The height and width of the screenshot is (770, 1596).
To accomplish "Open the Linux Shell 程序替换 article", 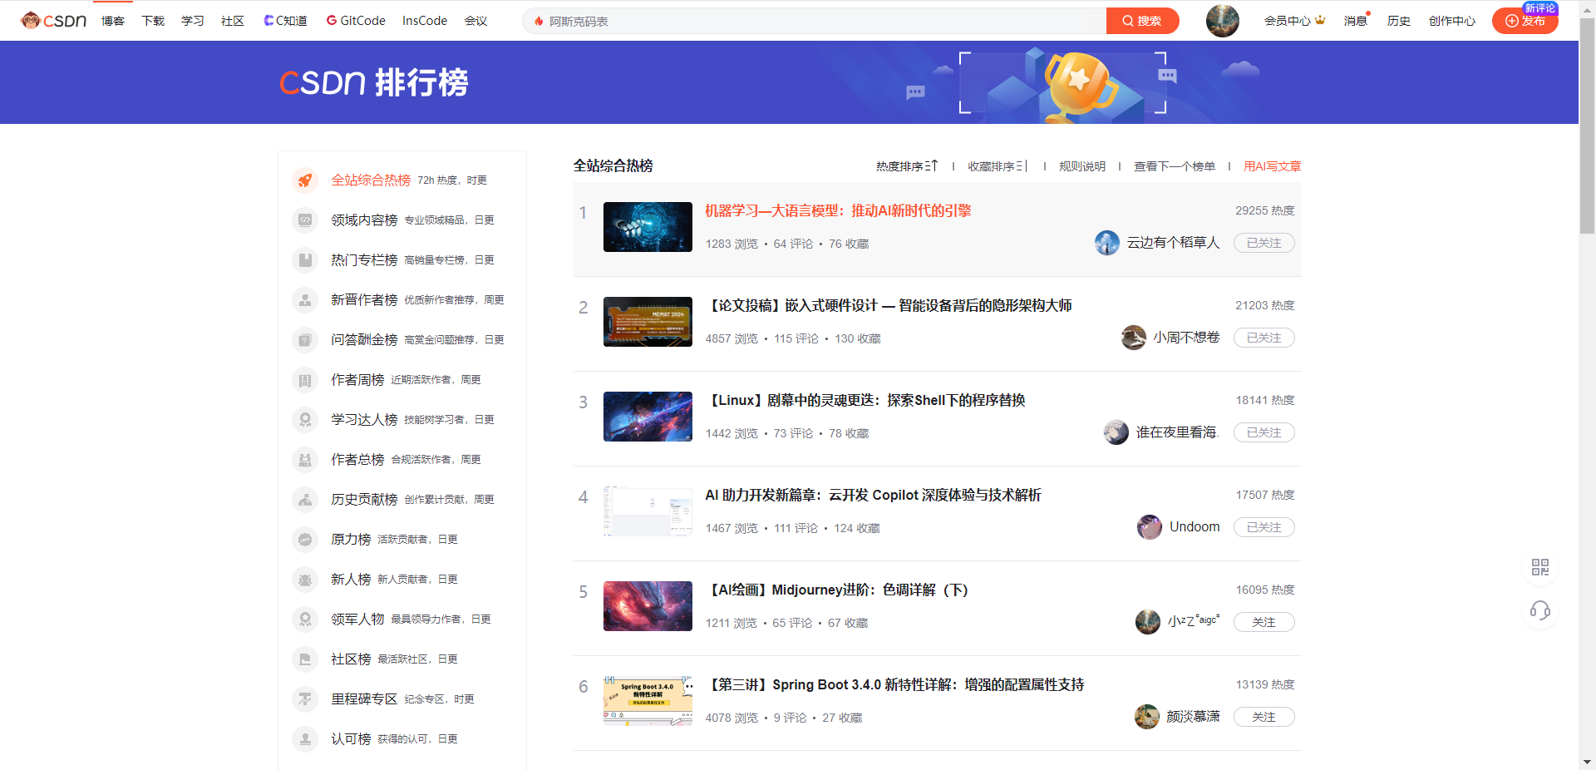I will pos(865,401).
